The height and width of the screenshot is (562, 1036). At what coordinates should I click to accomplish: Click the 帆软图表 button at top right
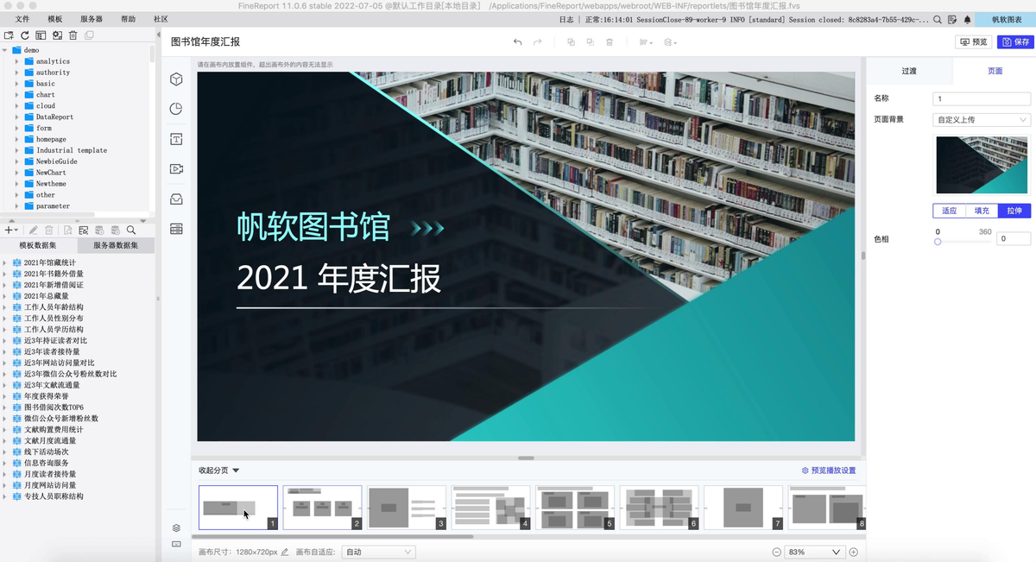1007,19
